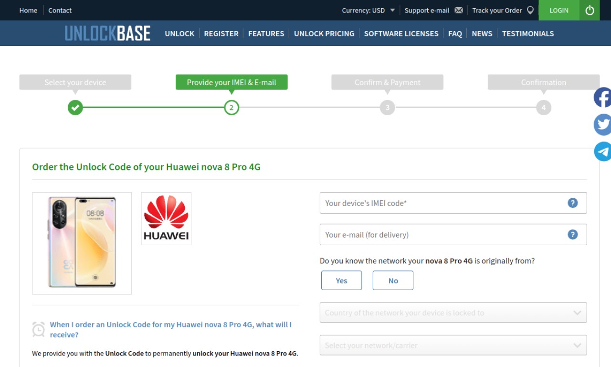The width and height of the screenshot is (611, 367).
Task: Go to the Contact link
Action: point(60,10)
